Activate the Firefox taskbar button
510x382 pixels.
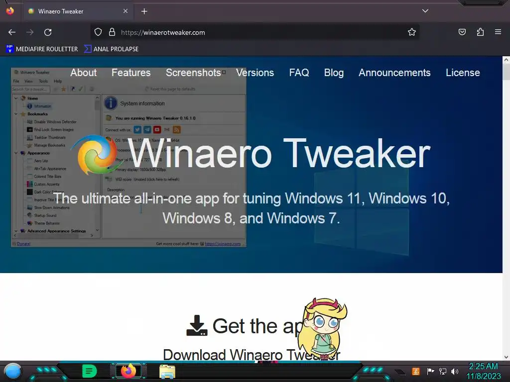point(128,371)
